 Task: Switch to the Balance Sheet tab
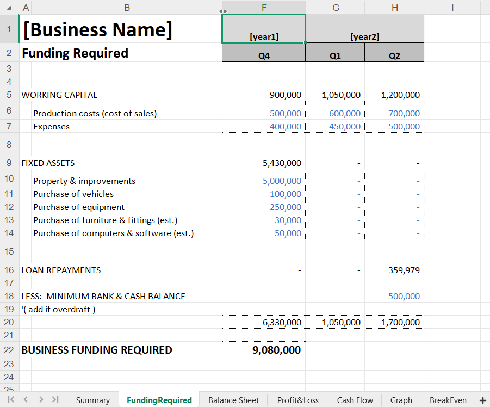(233, 400)
